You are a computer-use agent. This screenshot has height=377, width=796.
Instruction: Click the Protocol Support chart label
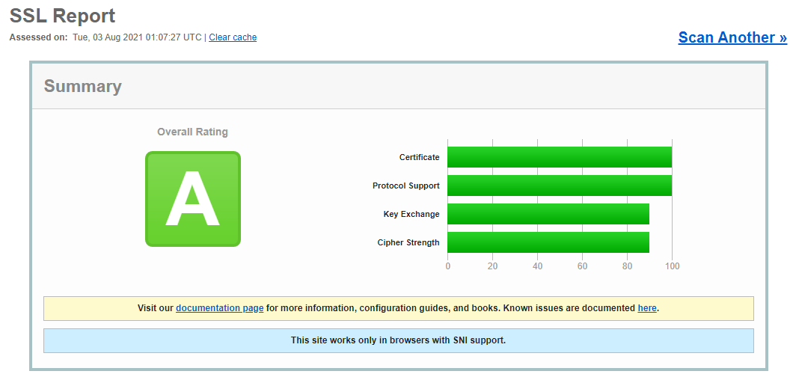(x=406, y=186)
